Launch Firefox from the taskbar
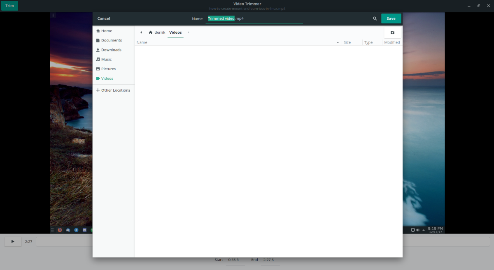494x270 pixels. click(60, 230)
